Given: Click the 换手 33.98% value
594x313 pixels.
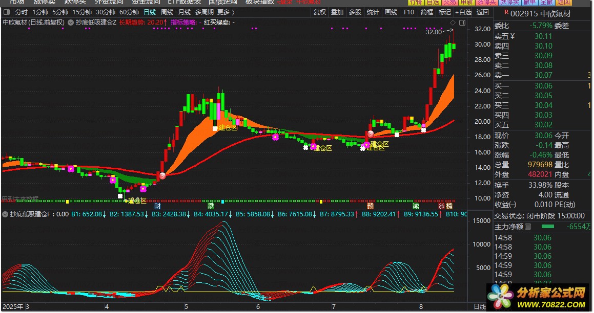Looking at the screenshot, I should tap(541, 185).
